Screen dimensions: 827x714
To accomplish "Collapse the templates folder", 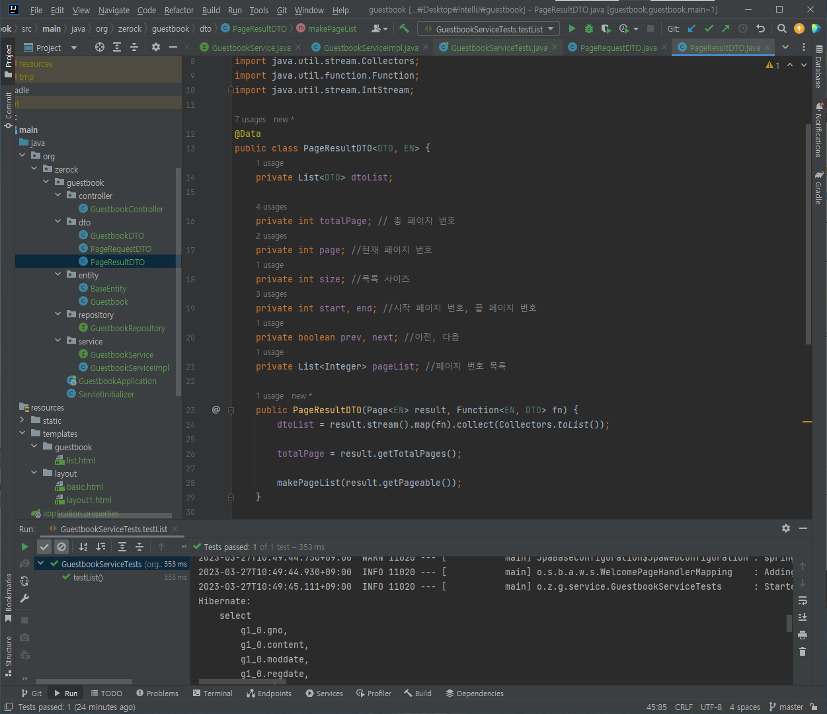I will 22,433.
